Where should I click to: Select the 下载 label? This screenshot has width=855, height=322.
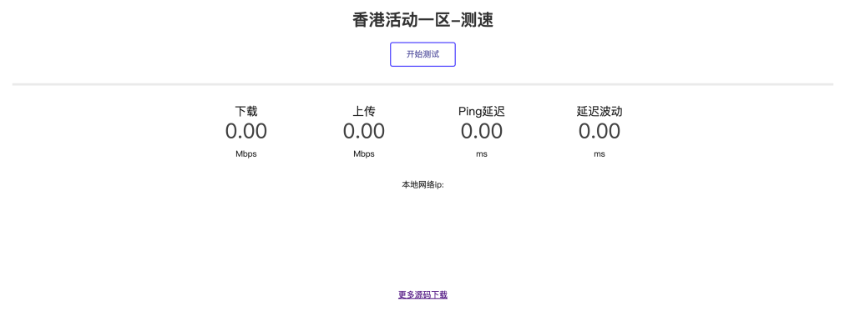click(x=246, y=111)
